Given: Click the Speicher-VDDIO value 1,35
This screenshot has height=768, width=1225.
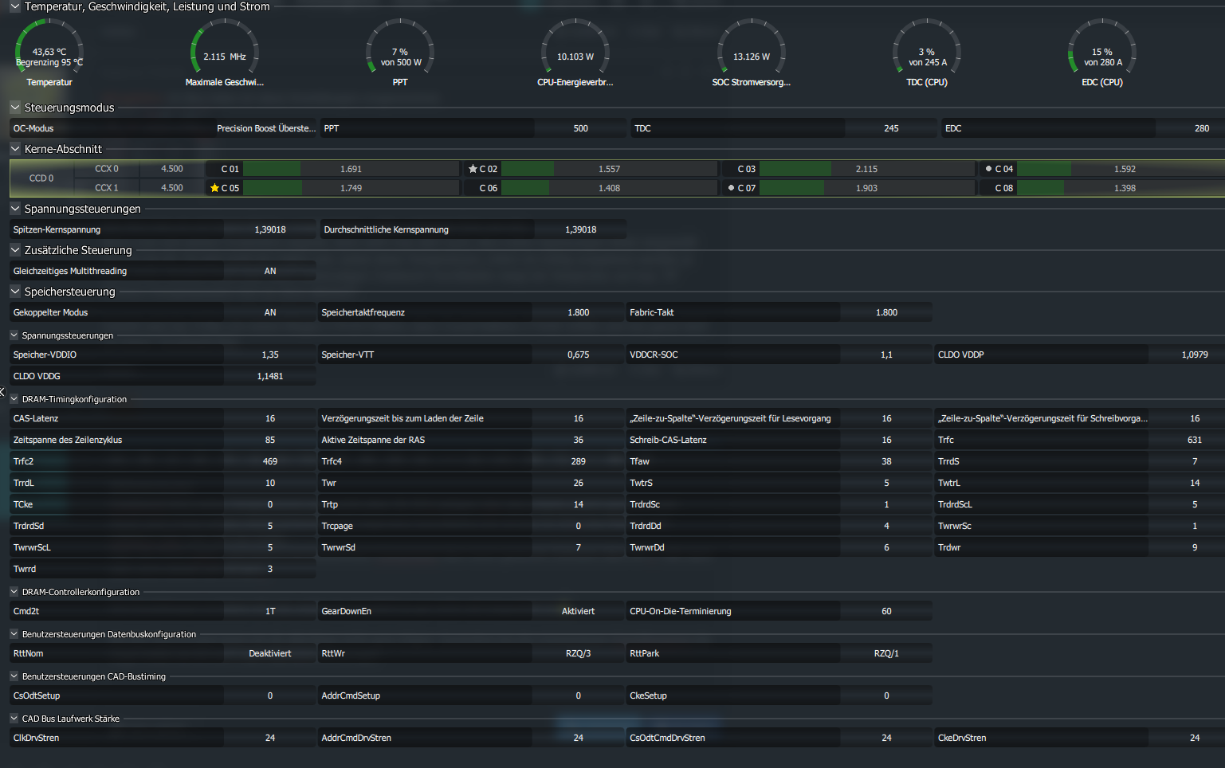Looking at the screenshot, I should pyautogui.click(x=270, y=355).
